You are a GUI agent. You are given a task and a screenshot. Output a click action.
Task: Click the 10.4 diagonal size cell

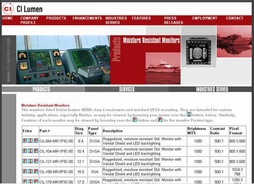point(81,151)
